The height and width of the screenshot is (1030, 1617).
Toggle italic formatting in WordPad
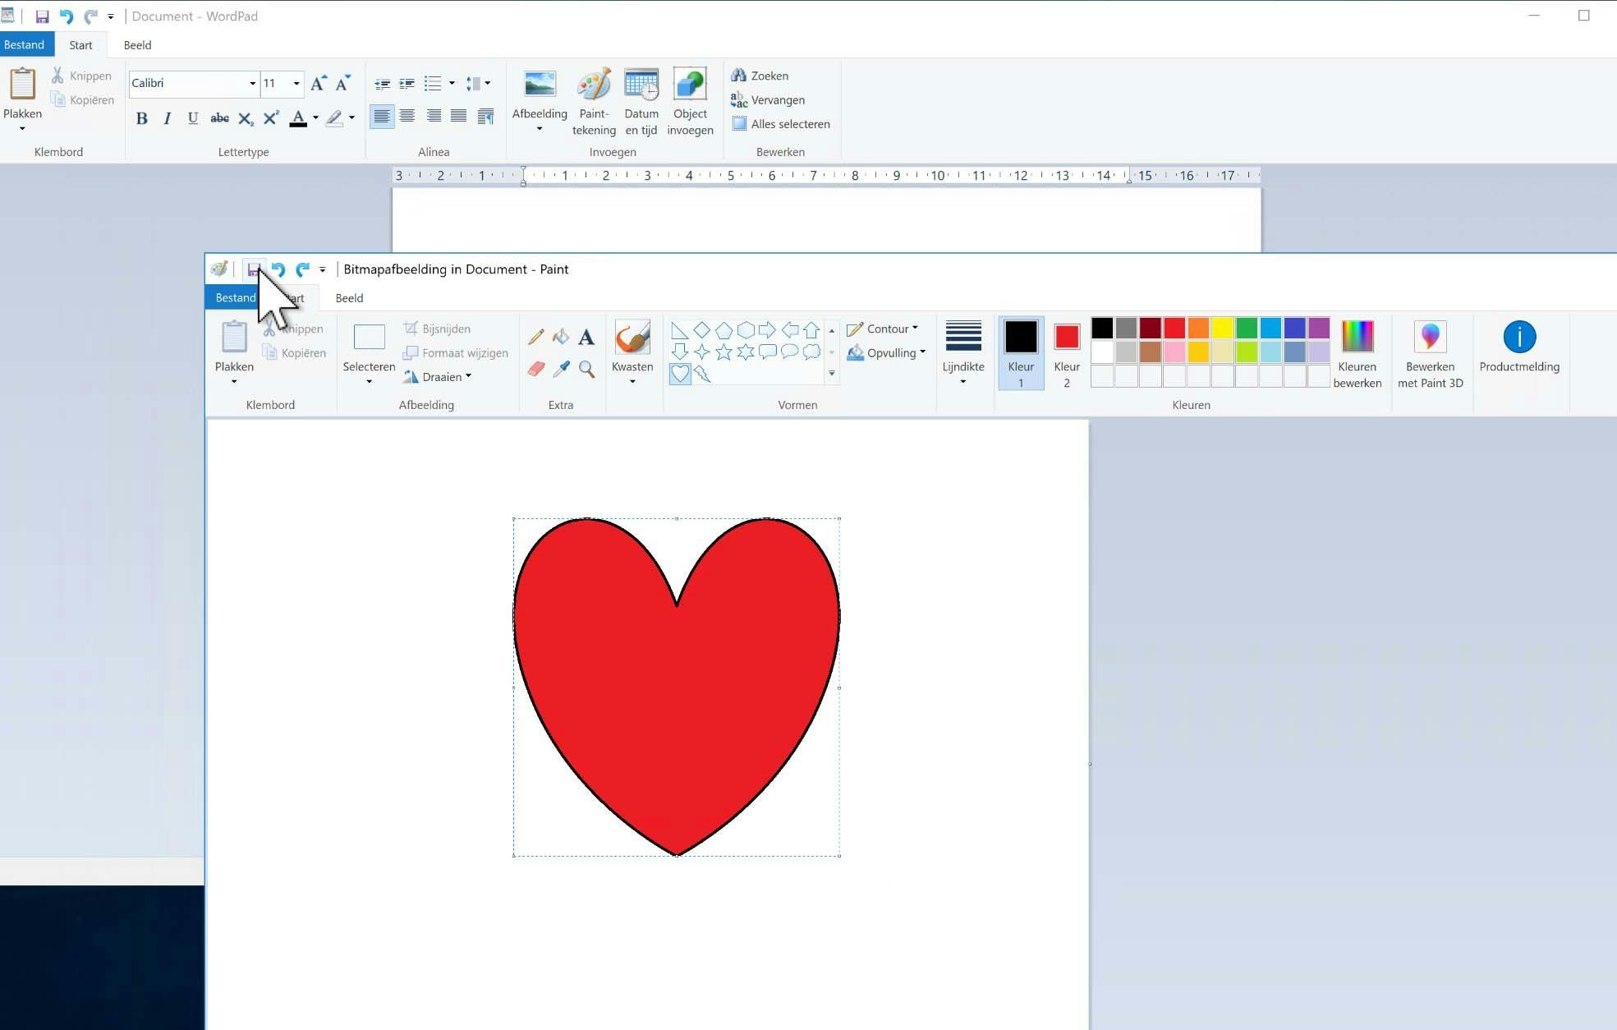(x=167, y=118)
